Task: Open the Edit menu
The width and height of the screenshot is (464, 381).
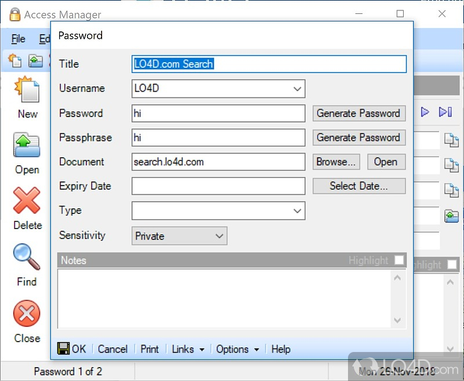Action: click(45, 39)
